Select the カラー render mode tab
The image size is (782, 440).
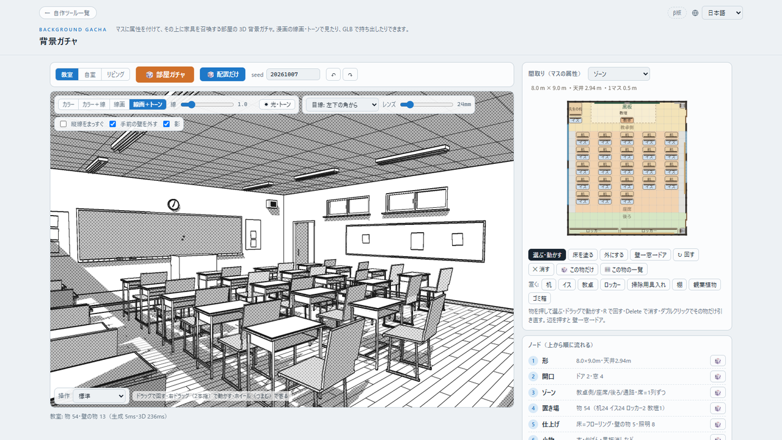(x=68, y=105)
